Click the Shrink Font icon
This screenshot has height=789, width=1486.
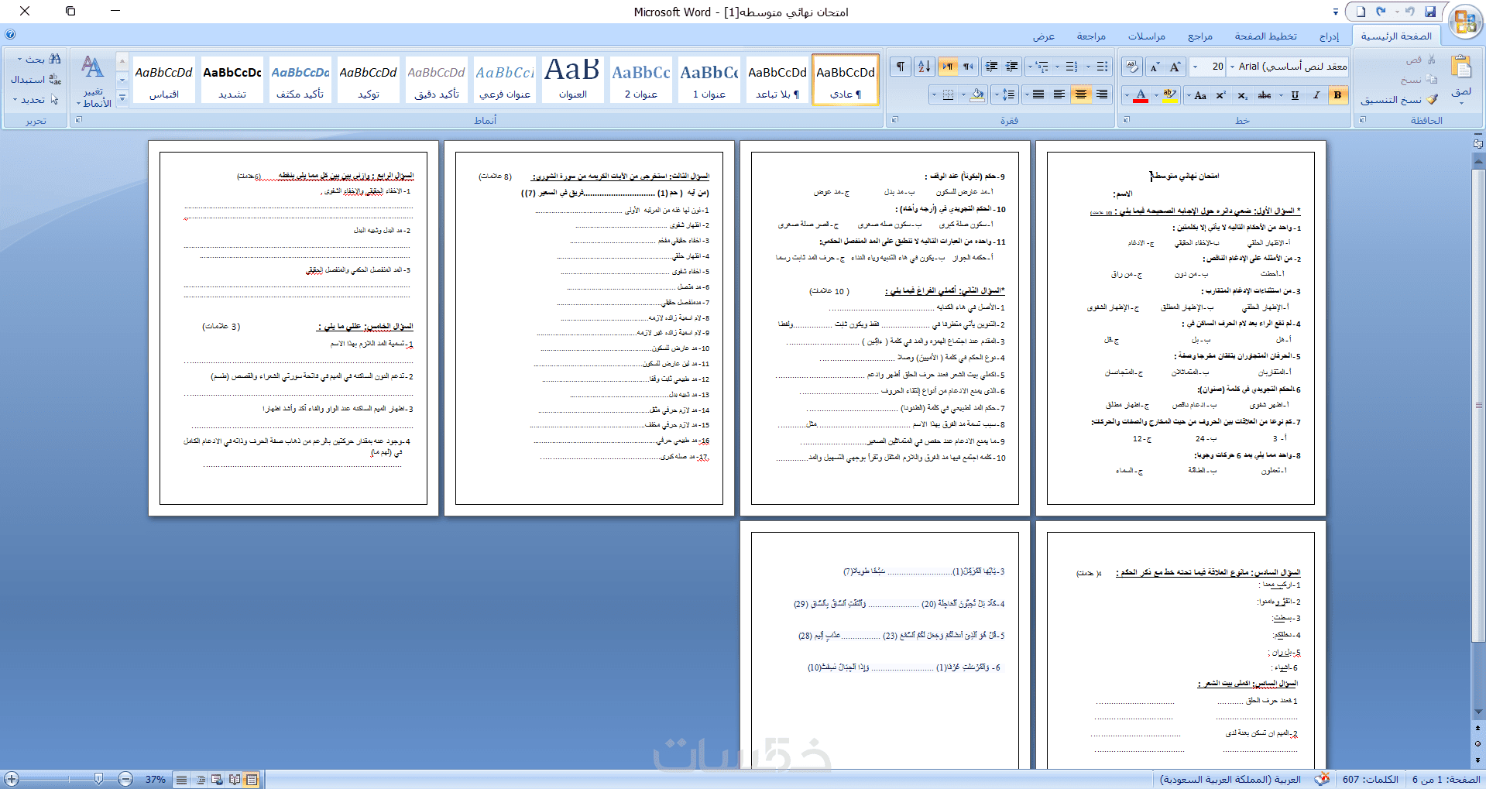click(x=1155, y=67)
